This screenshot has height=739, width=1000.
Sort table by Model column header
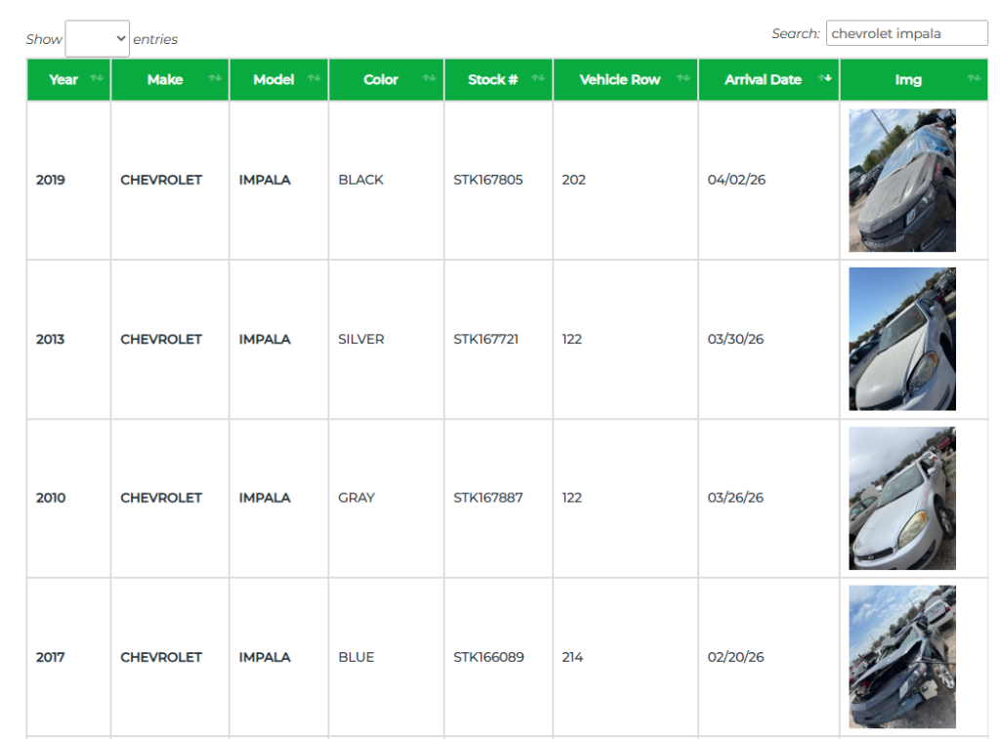click(x=278, y=80)
